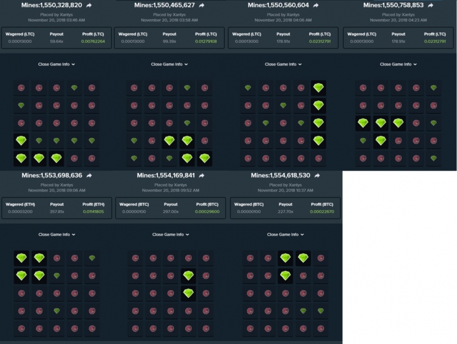The width and height of the screenshot is (457, 344).
Task: Click share arrow beside Mines:1,550,465,627
Action: point(202,5)
